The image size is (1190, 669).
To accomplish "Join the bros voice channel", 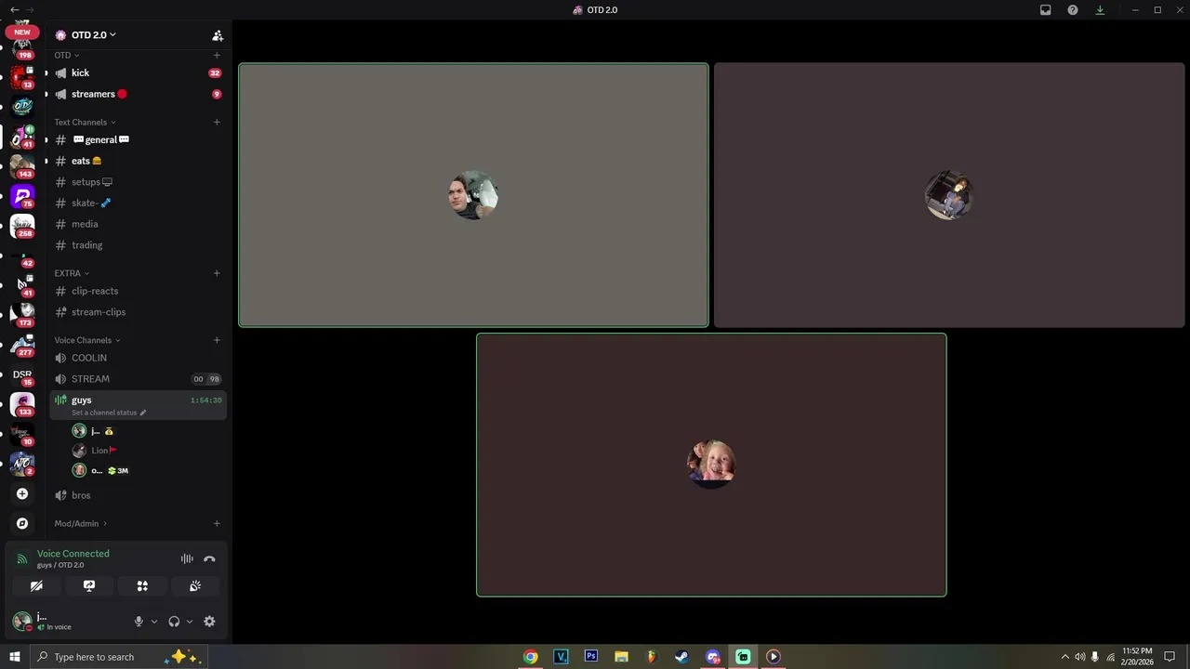I will click(138, 495).
